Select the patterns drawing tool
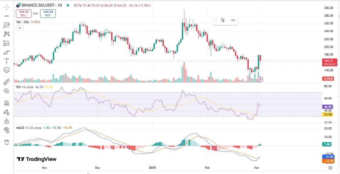This screenshot has height=174, width=340. tap(7, 34)
